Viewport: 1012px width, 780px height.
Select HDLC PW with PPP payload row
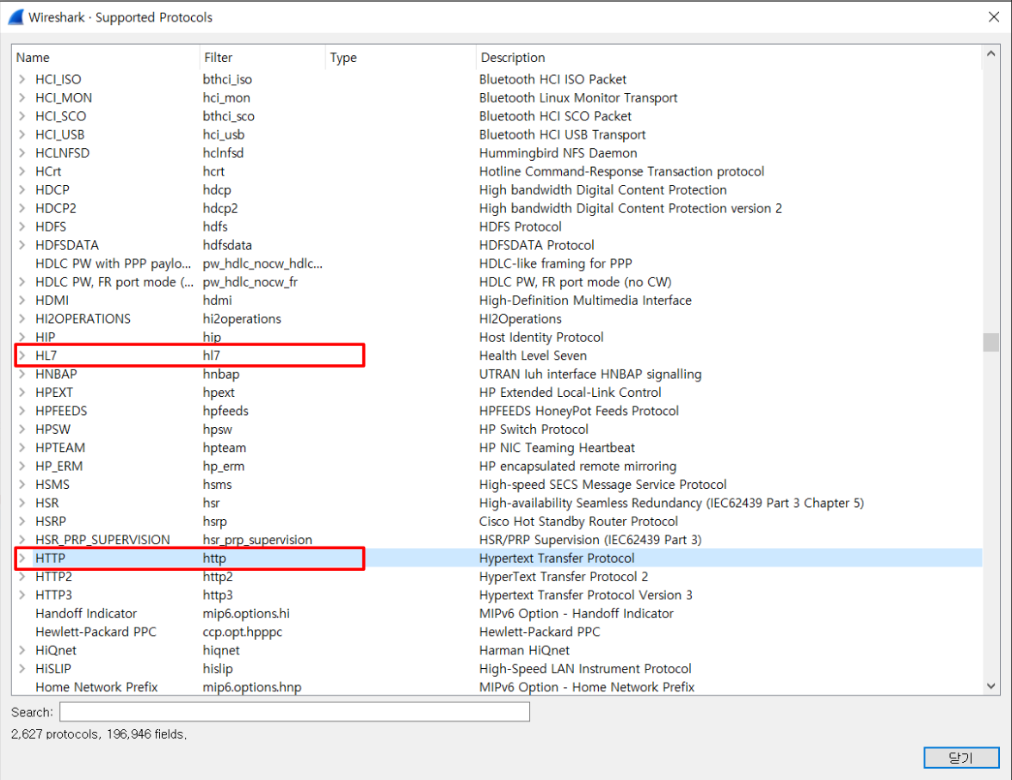coord(497,263)
